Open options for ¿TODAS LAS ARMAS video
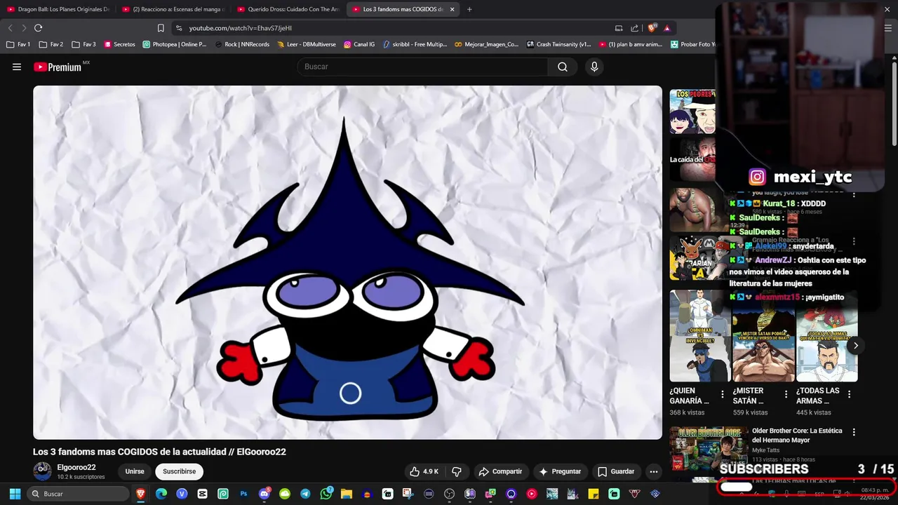898x505 pixels. (849, 395)
